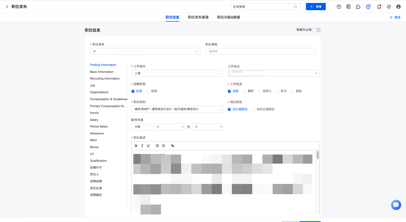Toggle the 隐藏非必填 switch

coord(316,30)
